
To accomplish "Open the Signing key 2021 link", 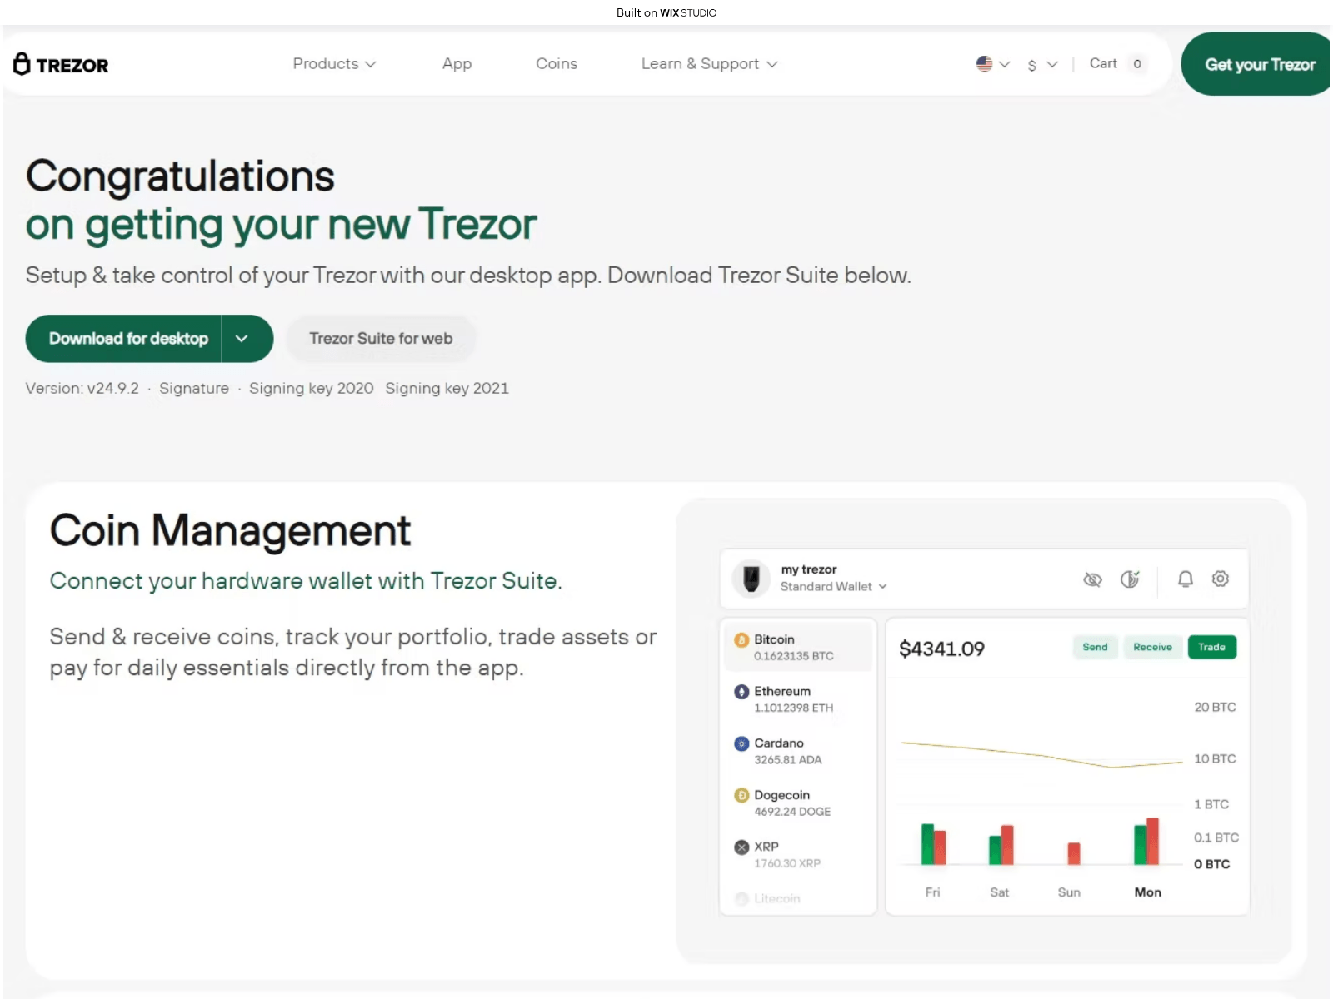I will coord(447,389).
